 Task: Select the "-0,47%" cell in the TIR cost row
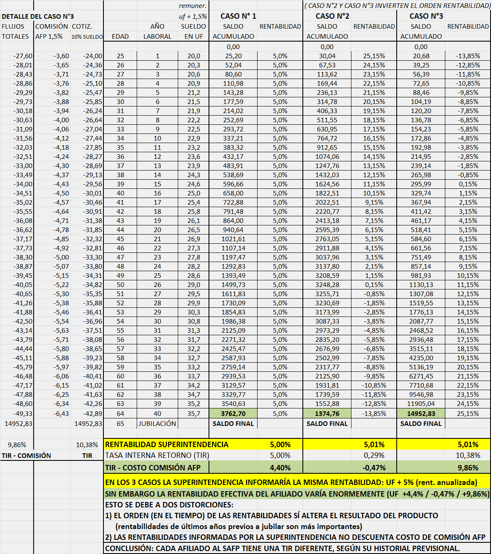[374, 467]
